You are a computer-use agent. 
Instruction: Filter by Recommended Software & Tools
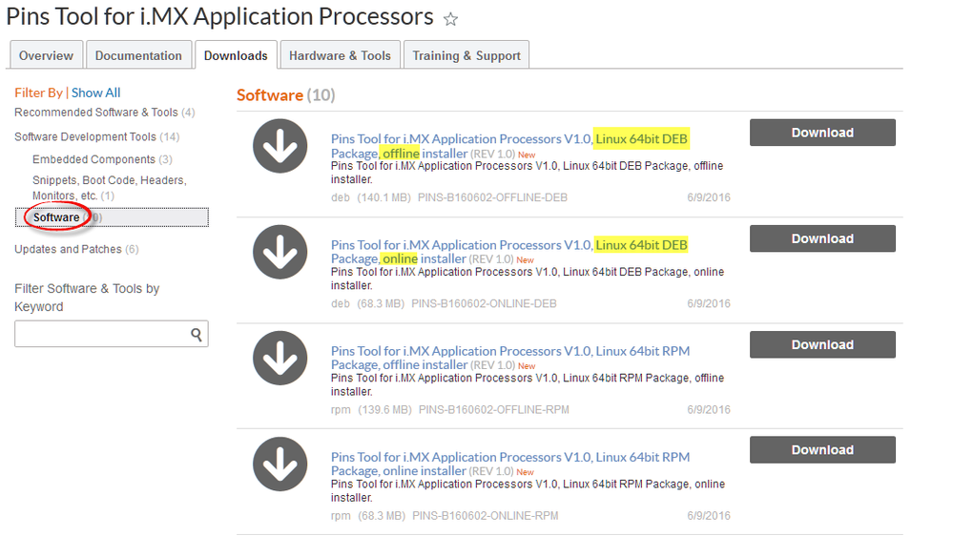coord(105,113)
